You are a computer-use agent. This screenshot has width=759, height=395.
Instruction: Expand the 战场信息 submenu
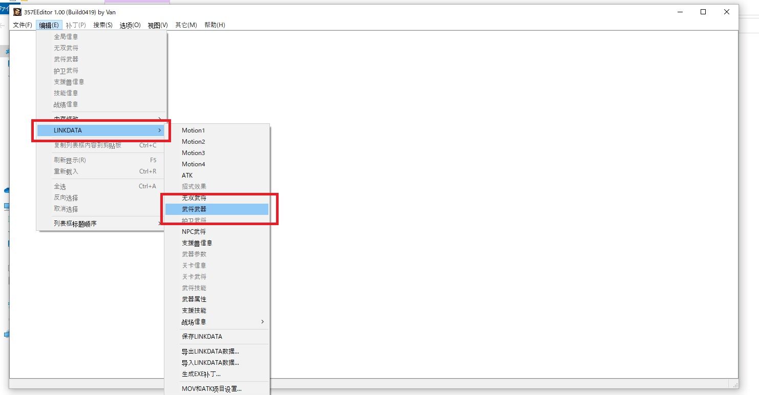pyautogui.click(x=218, y=322)
